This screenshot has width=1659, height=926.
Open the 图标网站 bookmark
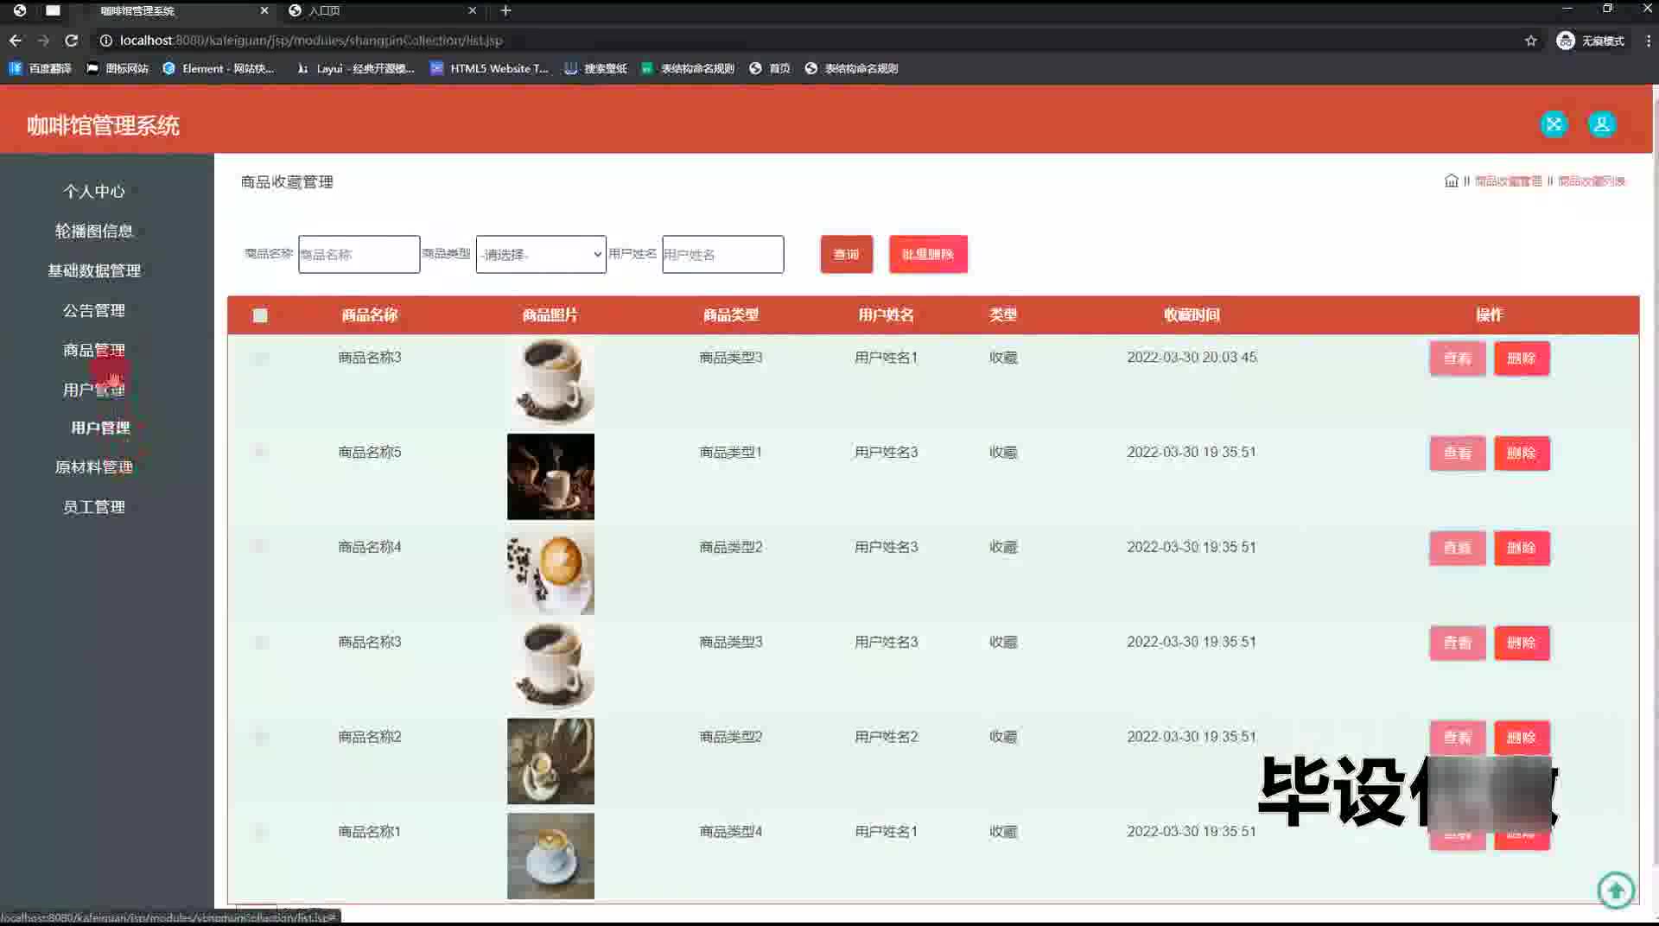click(x=118, y=68)
